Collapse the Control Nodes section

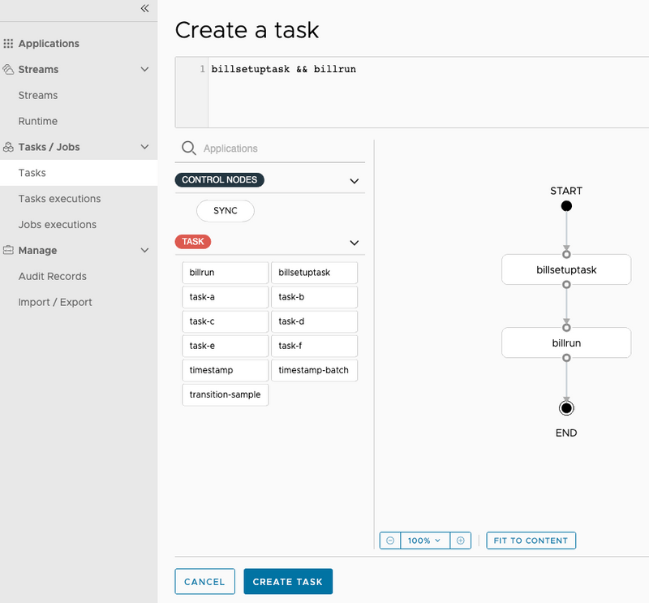[354, 181]
